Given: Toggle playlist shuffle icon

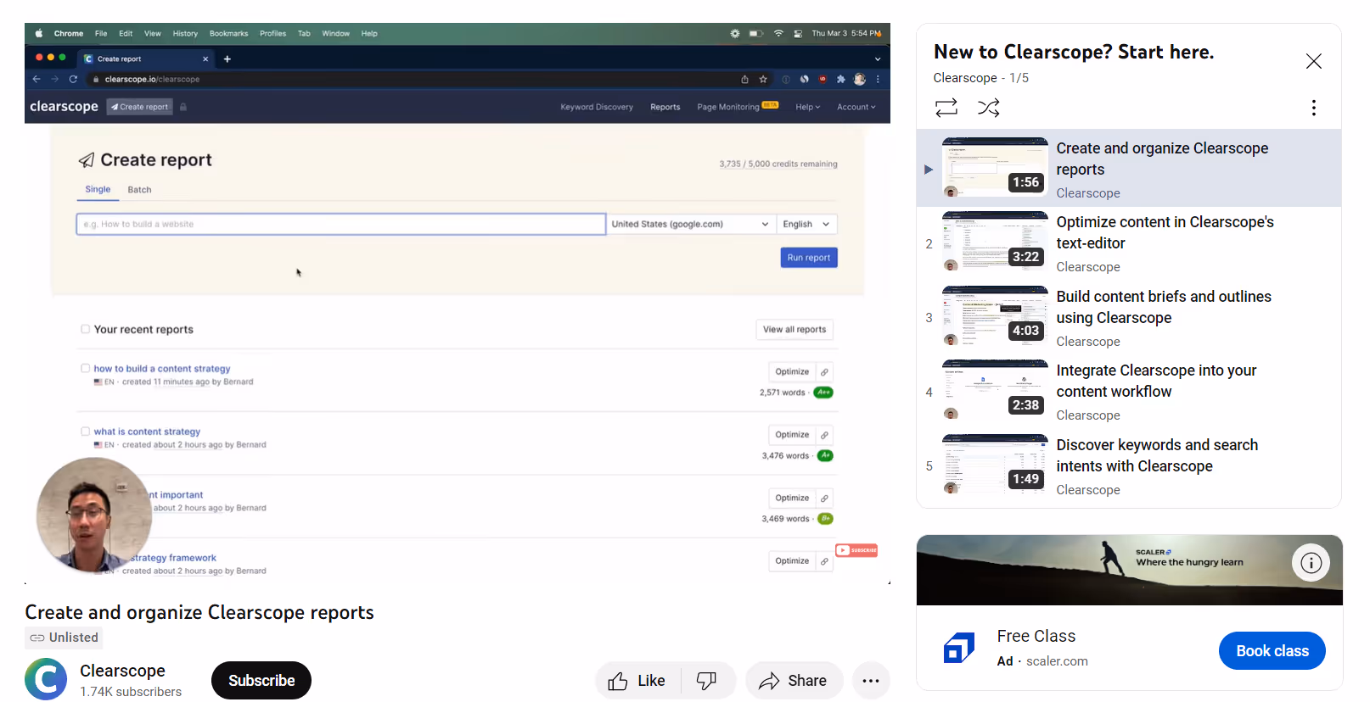Looking at the screenshot, I should 988,108.
